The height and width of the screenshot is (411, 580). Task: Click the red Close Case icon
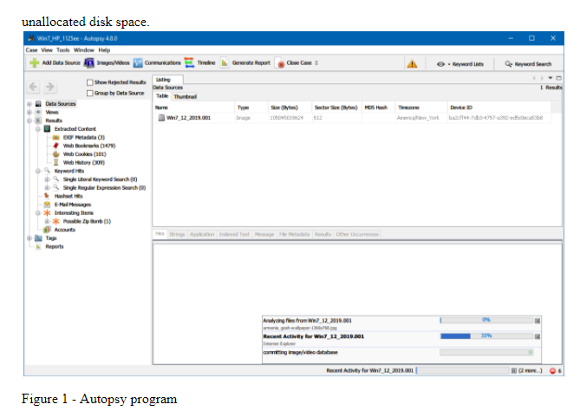click(x=281, y=63)
